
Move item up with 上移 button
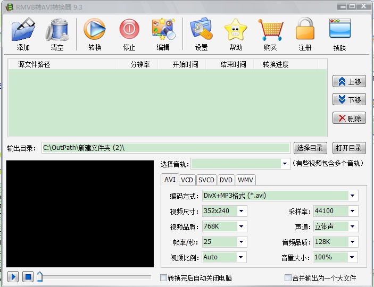349,81
